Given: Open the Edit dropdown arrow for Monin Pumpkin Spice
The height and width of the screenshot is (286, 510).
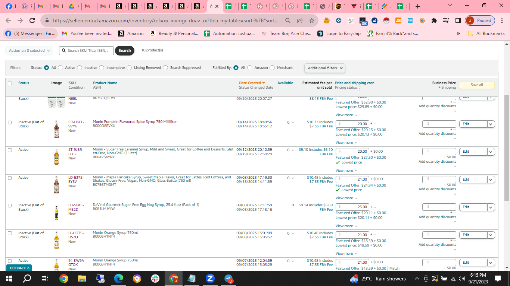Looking at the screenshot, I should (491, 124).
